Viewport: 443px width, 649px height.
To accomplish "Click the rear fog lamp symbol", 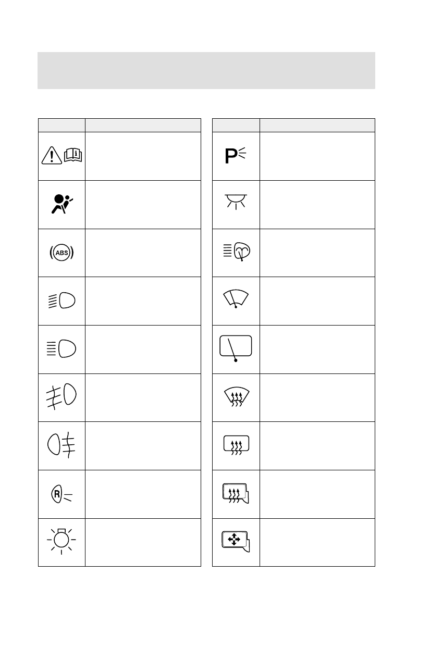I will (x=61, y=446).
